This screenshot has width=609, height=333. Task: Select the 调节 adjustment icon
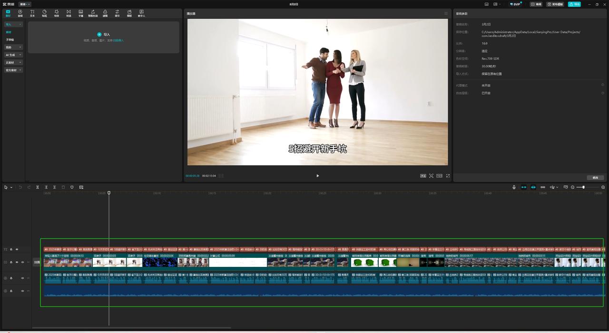pos(117,13)
